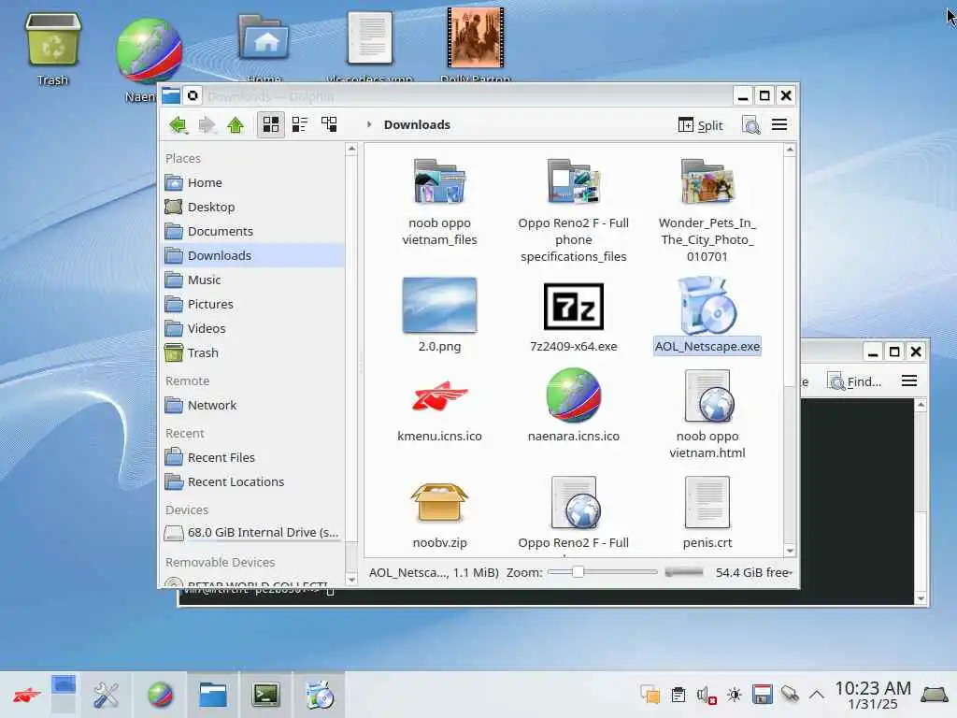Click the 54.4 GiB free space indicator
957x718 pixels.
[754, 573]
